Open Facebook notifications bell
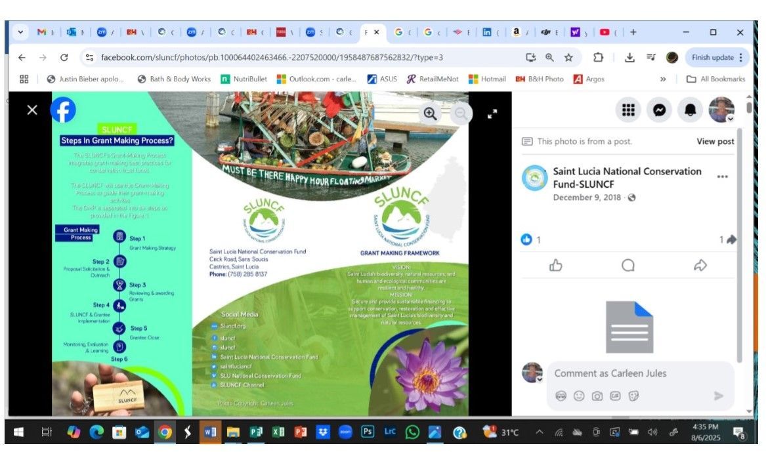The width and height of the screenshot is (766, 452). (690, 110)
